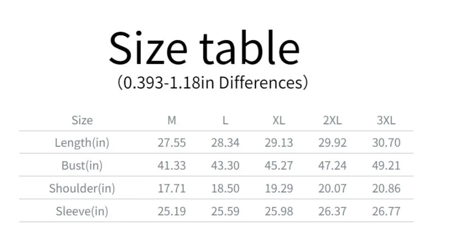Select the XL size column header
The height and width of the screenshot is (244, 455).
pos(279,120)
